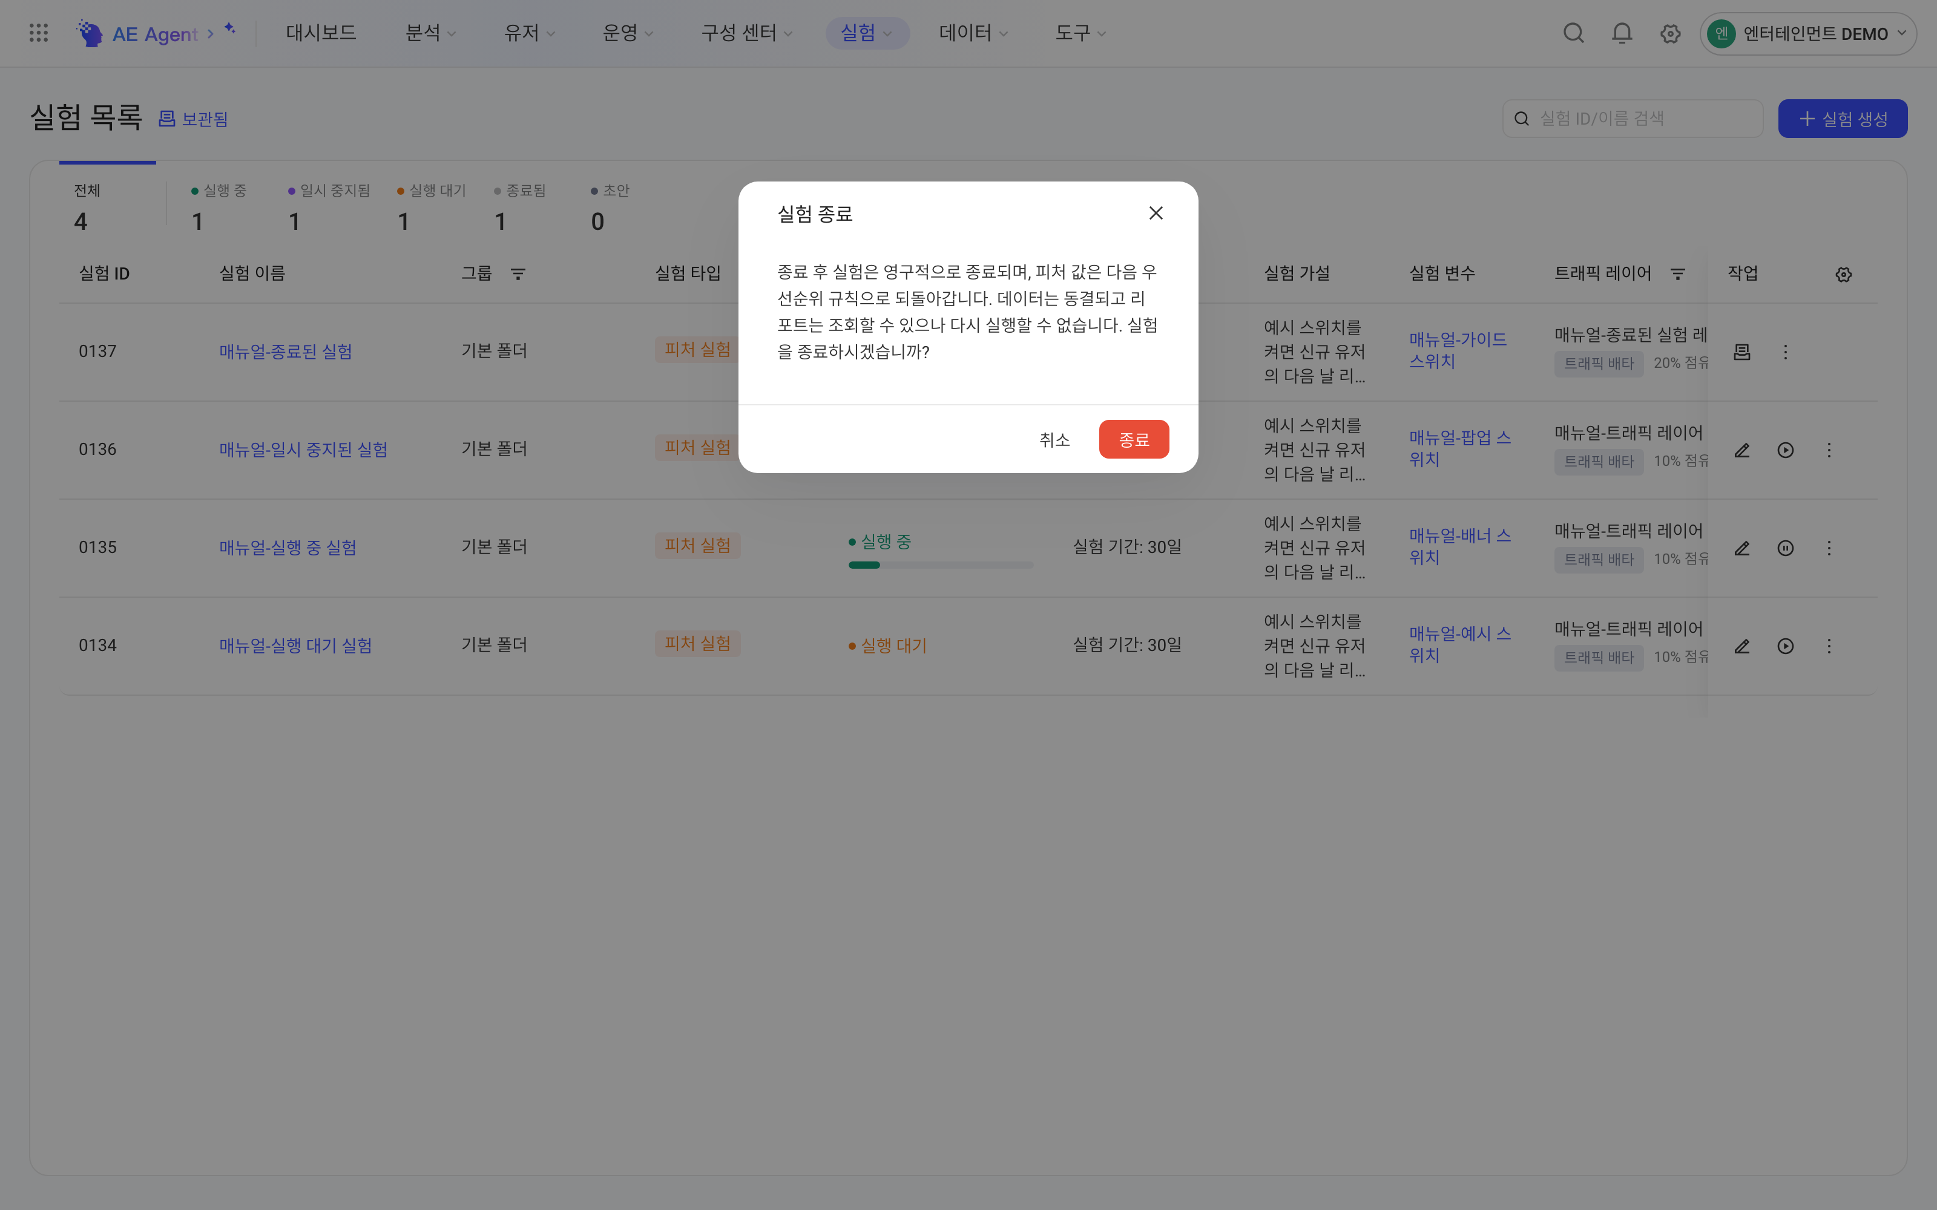Viewport: 1937px width, 1210px height.
Task: Focus the 실험 ID/이름 검색 field
Action: click(x=1633, y=119)
